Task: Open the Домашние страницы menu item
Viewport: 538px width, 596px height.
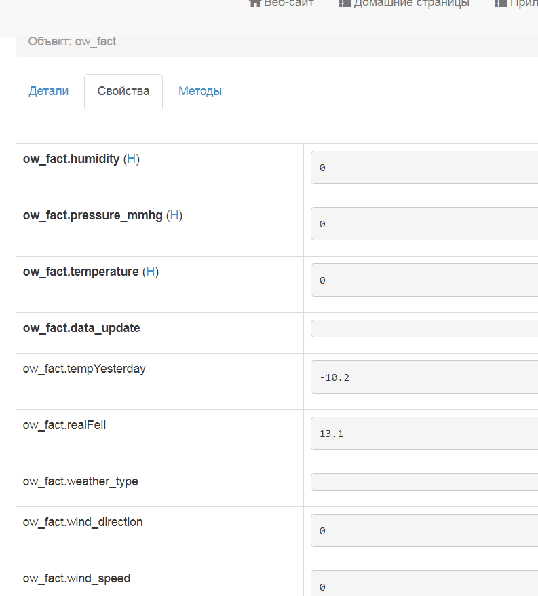Action: click(411, 3)
